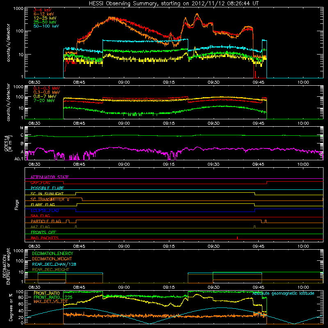Click counts/s/detector axis label of keV panel
This screenshot has width=328, height=328.
8,43
